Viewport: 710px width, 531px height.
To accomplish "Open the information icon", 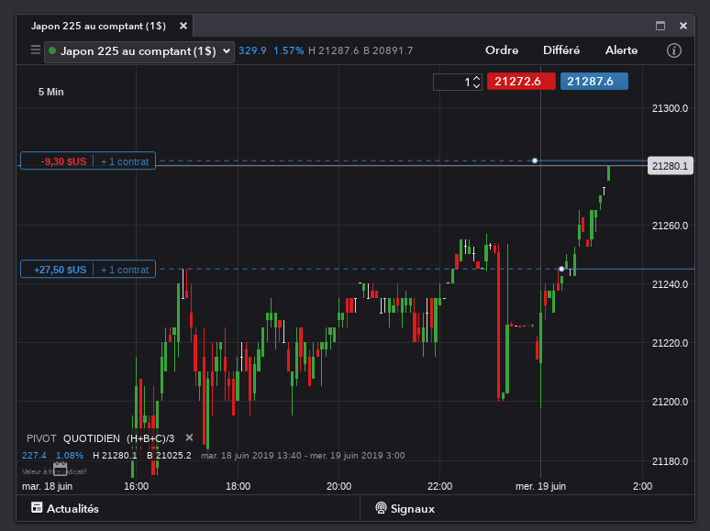I will 674,50.
